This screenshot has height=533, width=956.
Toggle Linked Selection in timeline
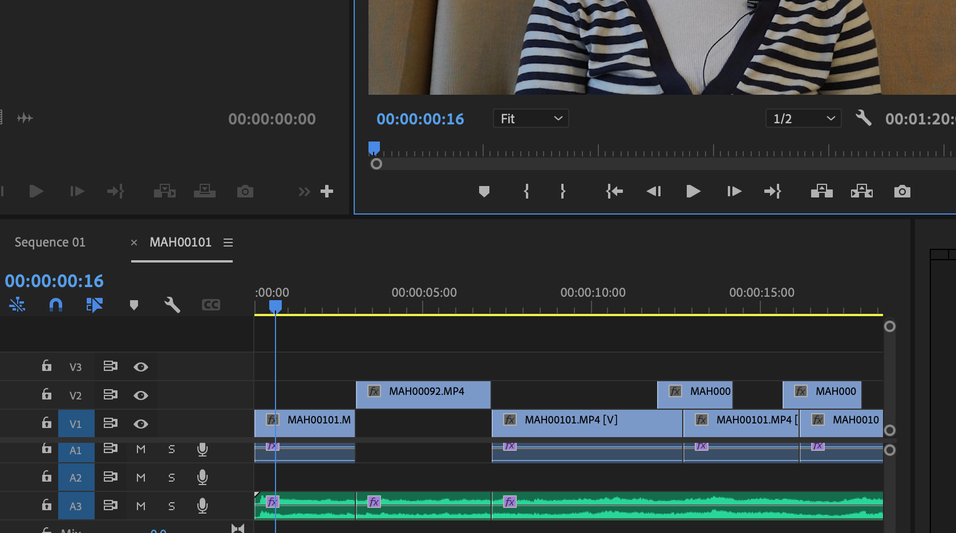(94, 305)
